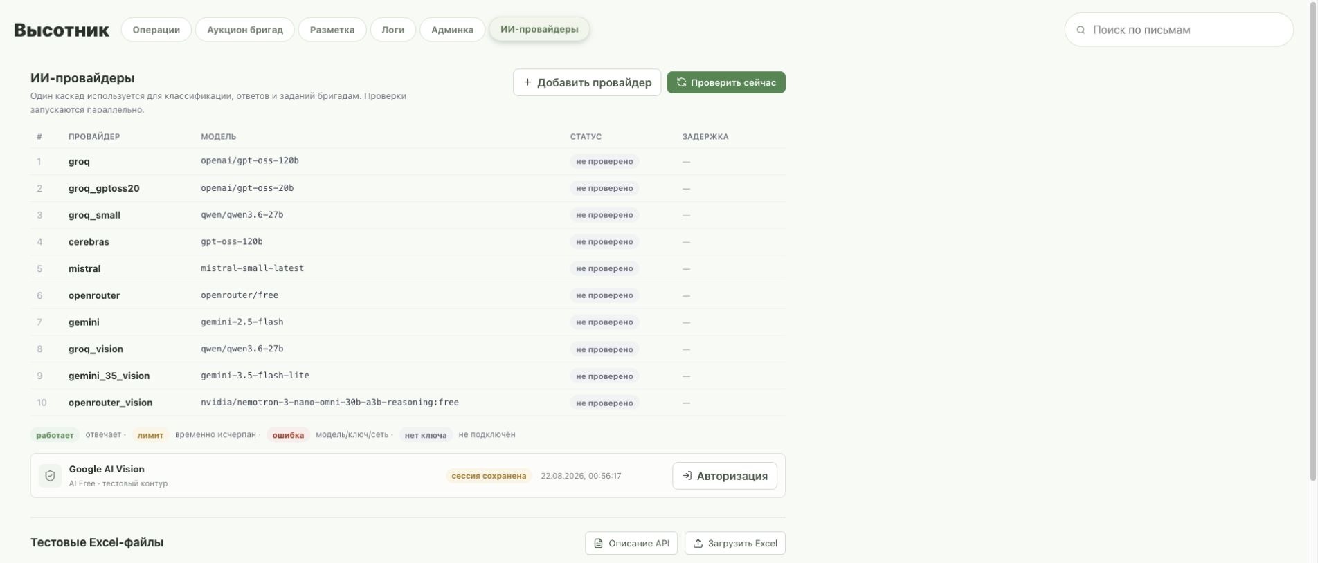The height and width of the screenshot is (563, 1318).
Task: Click the groq_vision provider name
Action: (96, 349)
